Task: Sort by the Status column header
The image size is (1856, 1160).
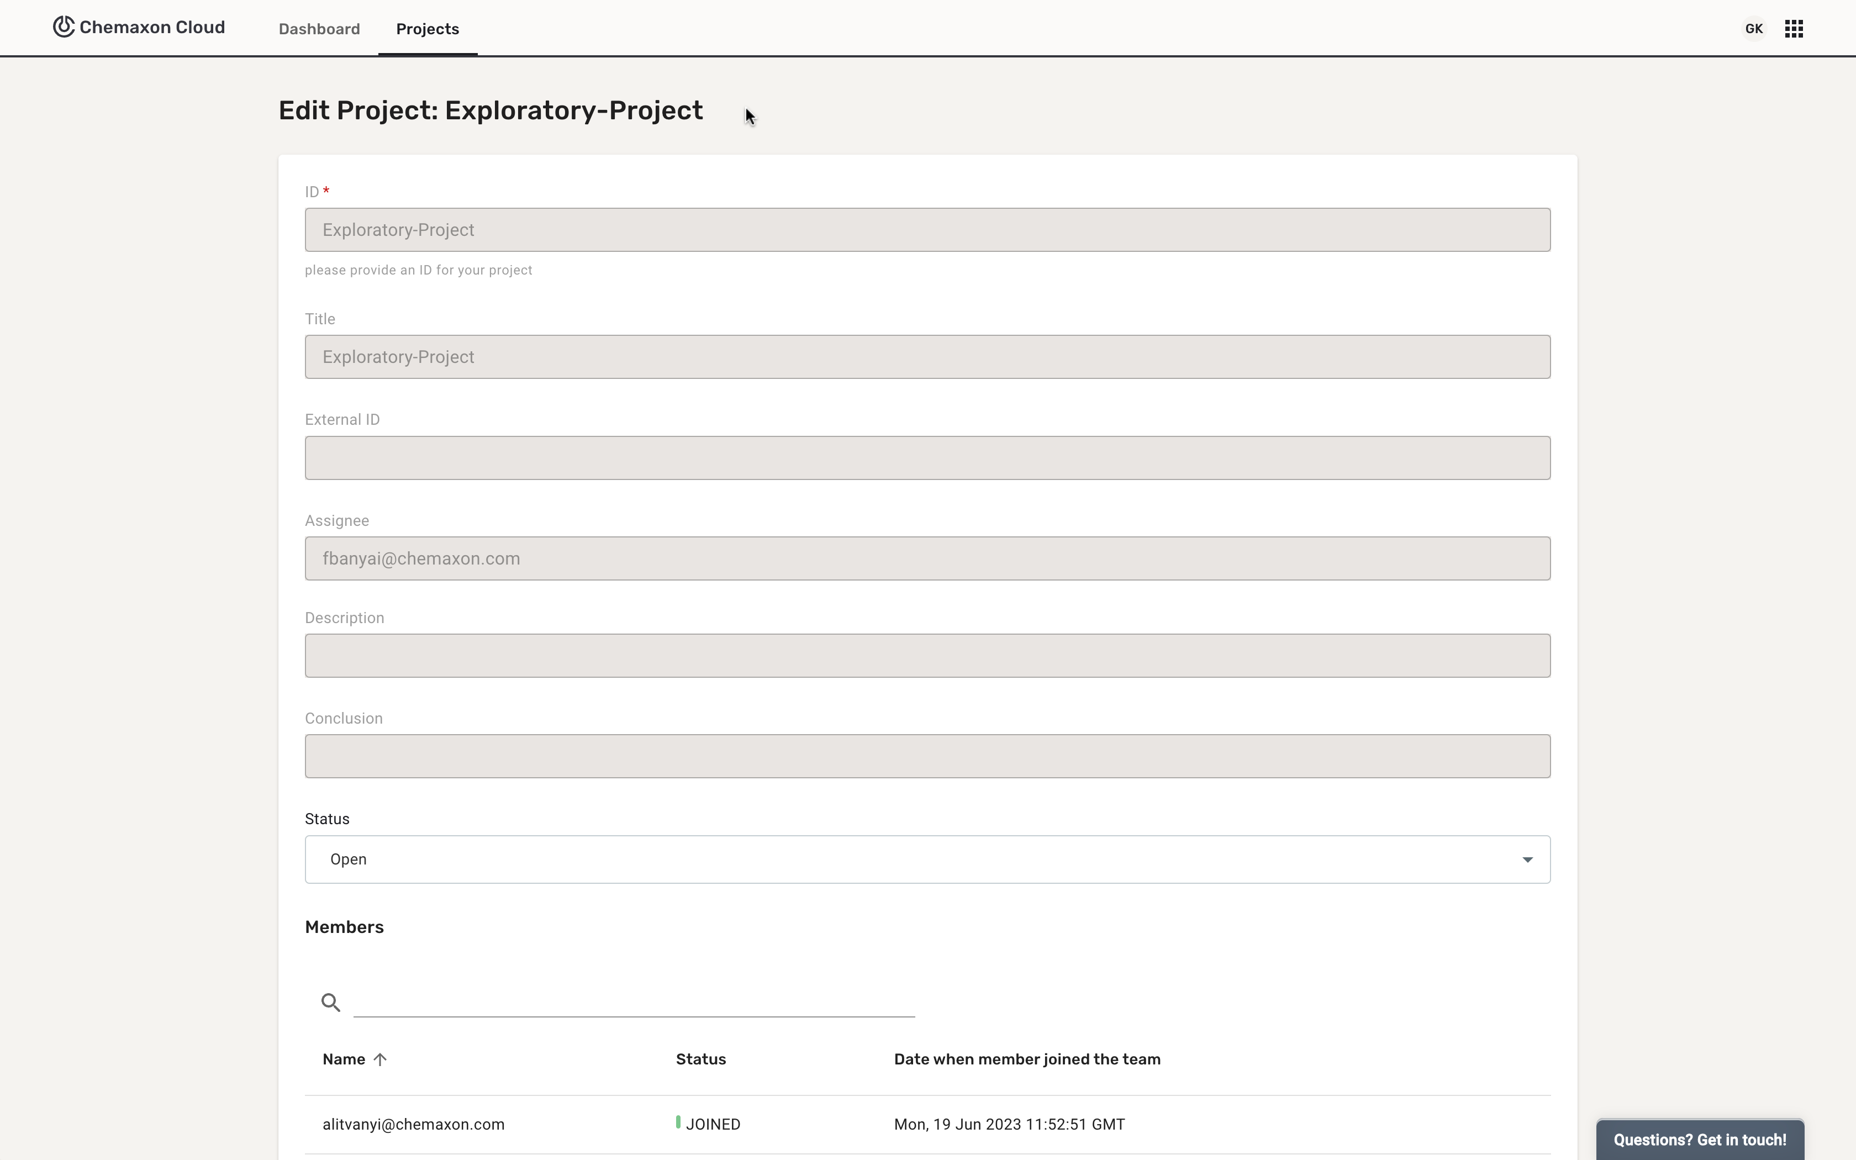Action: click(x=700, y=1059)
